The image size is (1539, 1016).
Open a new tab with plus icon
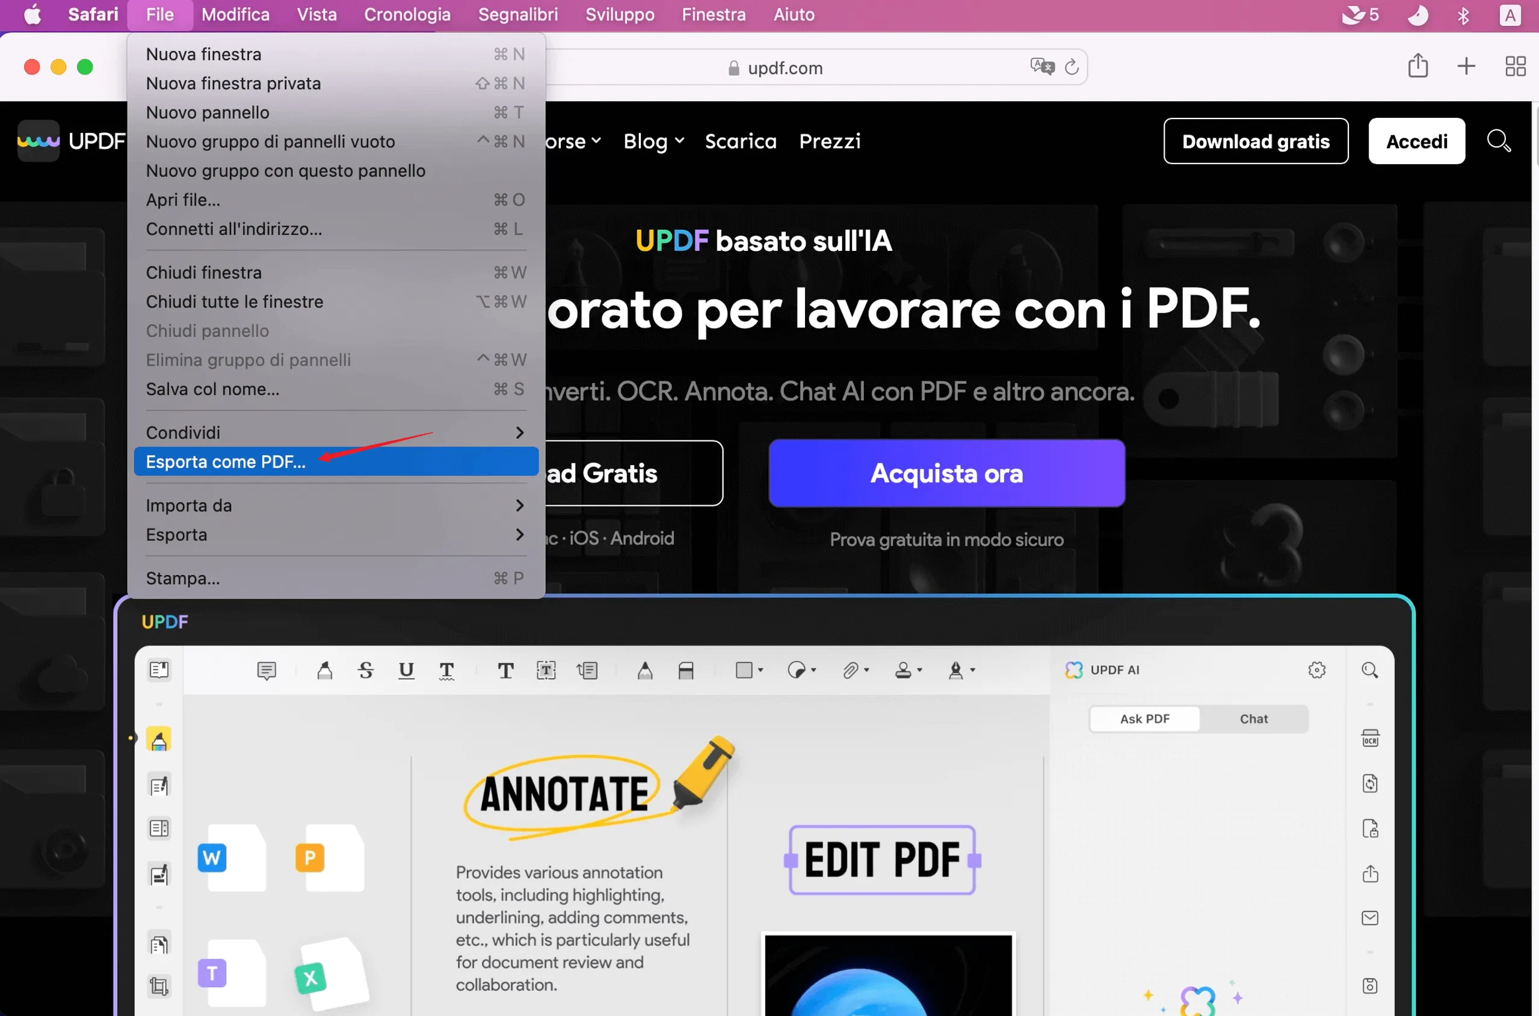tap(1466, 66)
